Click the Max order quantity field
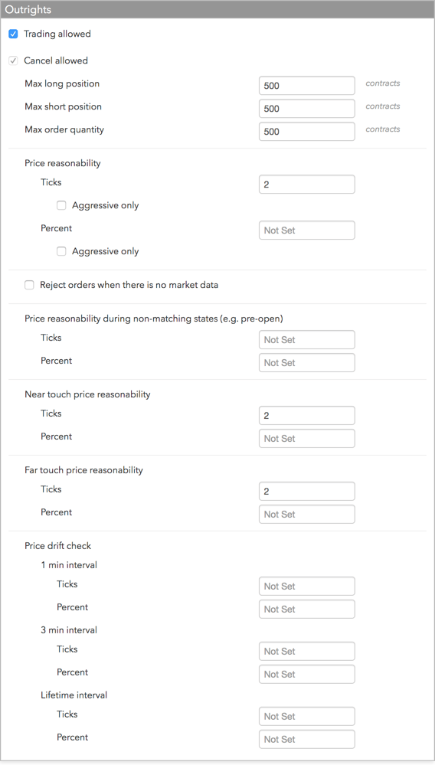The width and height of the screenshot is (435, 765). [307, 131]
